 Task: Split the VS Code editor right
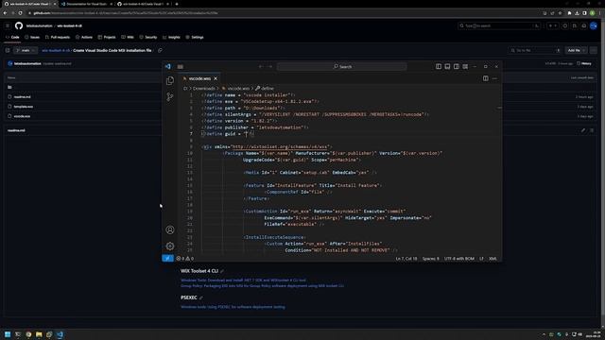coord(485,78)
